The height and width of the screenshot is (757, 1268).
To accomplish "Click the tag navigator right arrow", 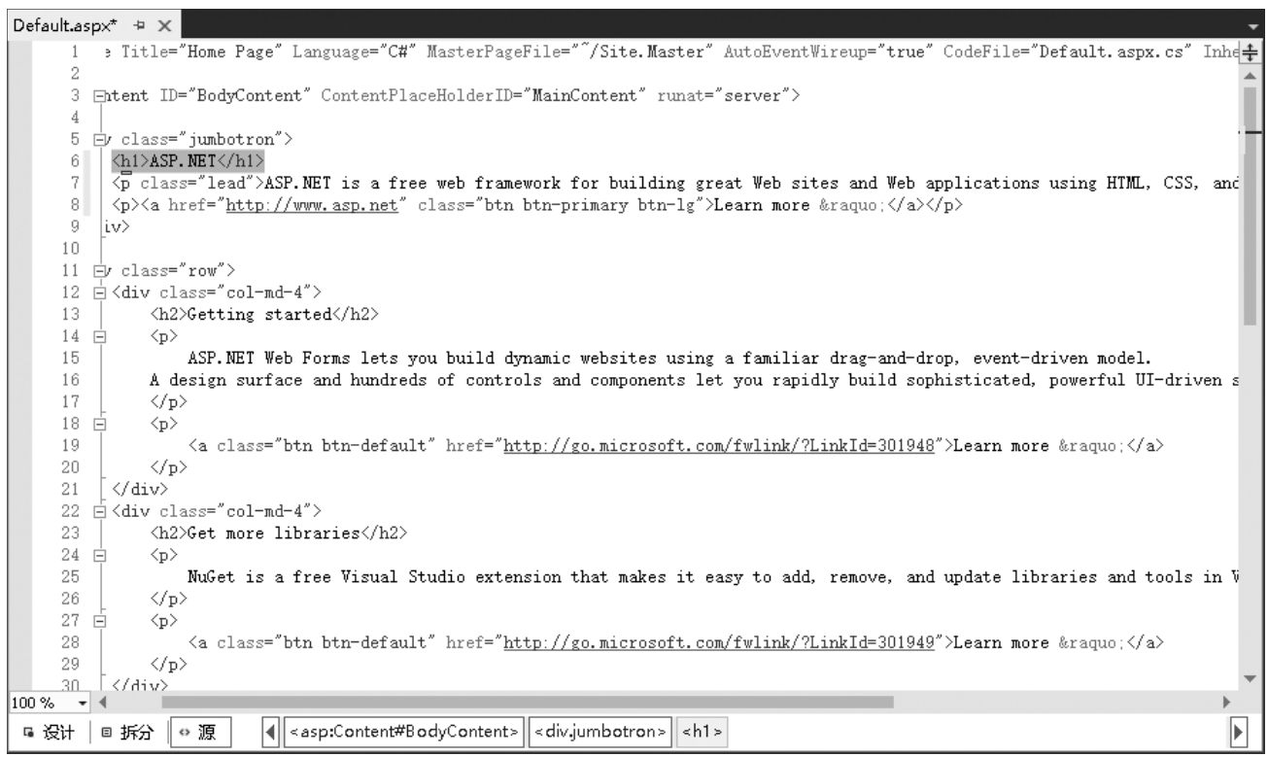I will pos(1238,732).
